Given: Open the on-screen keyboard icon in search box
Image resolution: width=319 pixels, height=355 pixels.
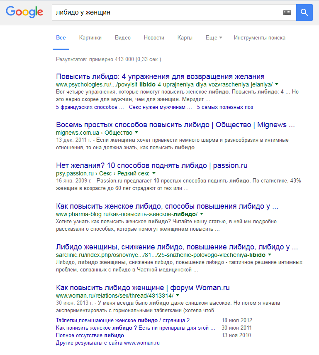Looking at the screenshot, I should pyautogui.click(x=287, y=12).
